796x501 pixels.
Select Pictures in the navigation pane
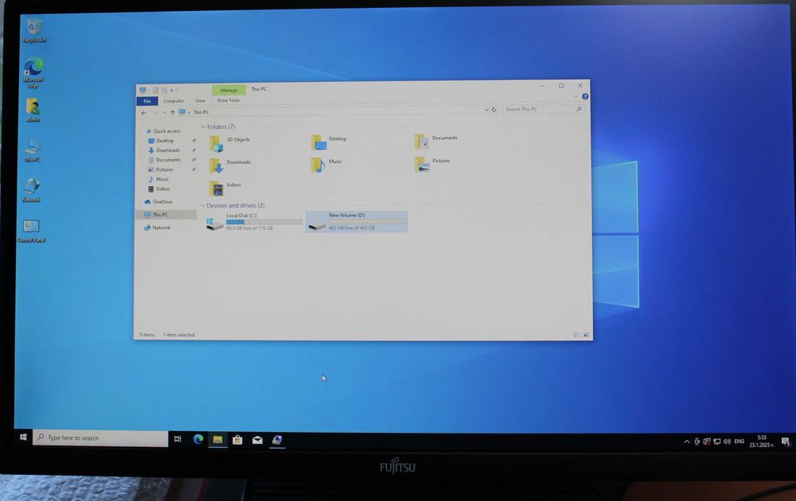(161, 169)
